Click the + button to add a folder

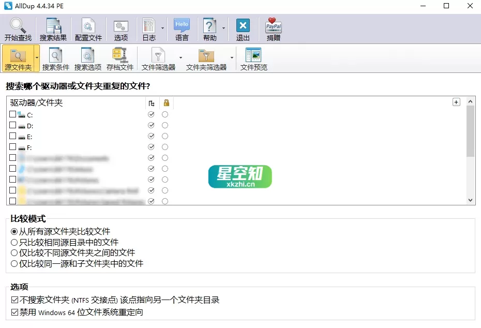(x=456, y=102)
